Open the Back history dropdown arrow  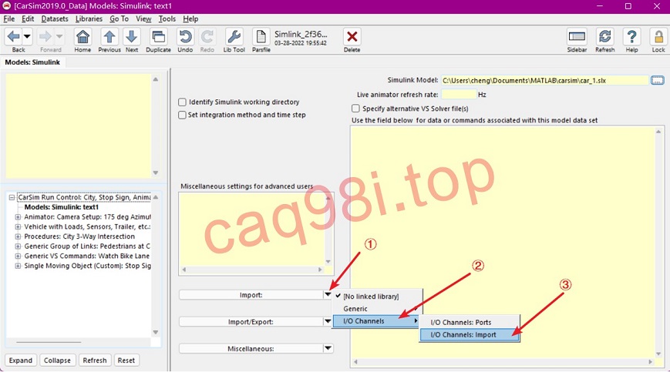[27, 37]
